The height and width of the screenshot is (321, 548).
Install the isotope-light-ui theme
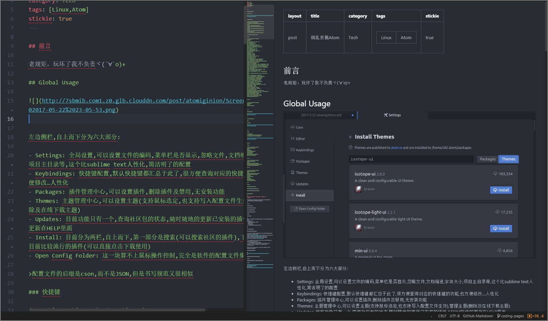(501, 229)
